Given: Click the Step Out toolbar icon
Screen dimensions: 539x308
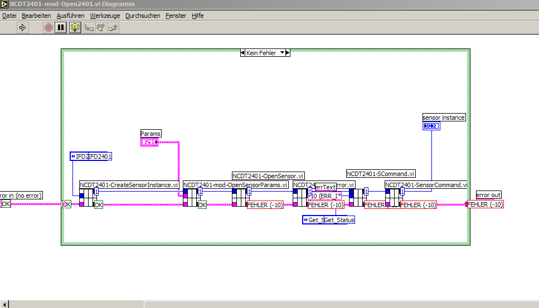Looking at the screenshot, I should 113,28.
